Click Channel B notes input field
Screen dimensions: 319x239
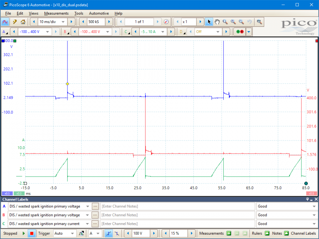177,215
